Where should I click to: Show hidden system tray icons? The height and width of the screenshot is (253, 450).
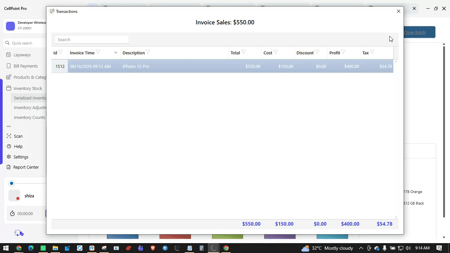[x=361, y=248]
